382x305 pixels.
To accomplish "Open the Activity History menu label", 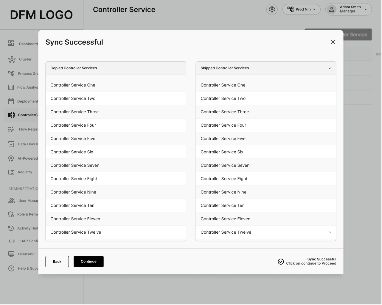I will [28, 229].
